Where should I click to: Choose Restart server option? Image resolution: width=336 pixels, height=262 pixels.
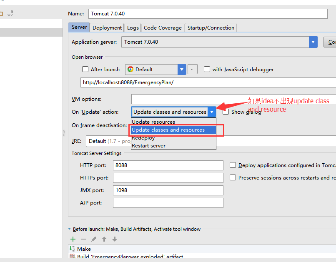click(x=173, y=146)
